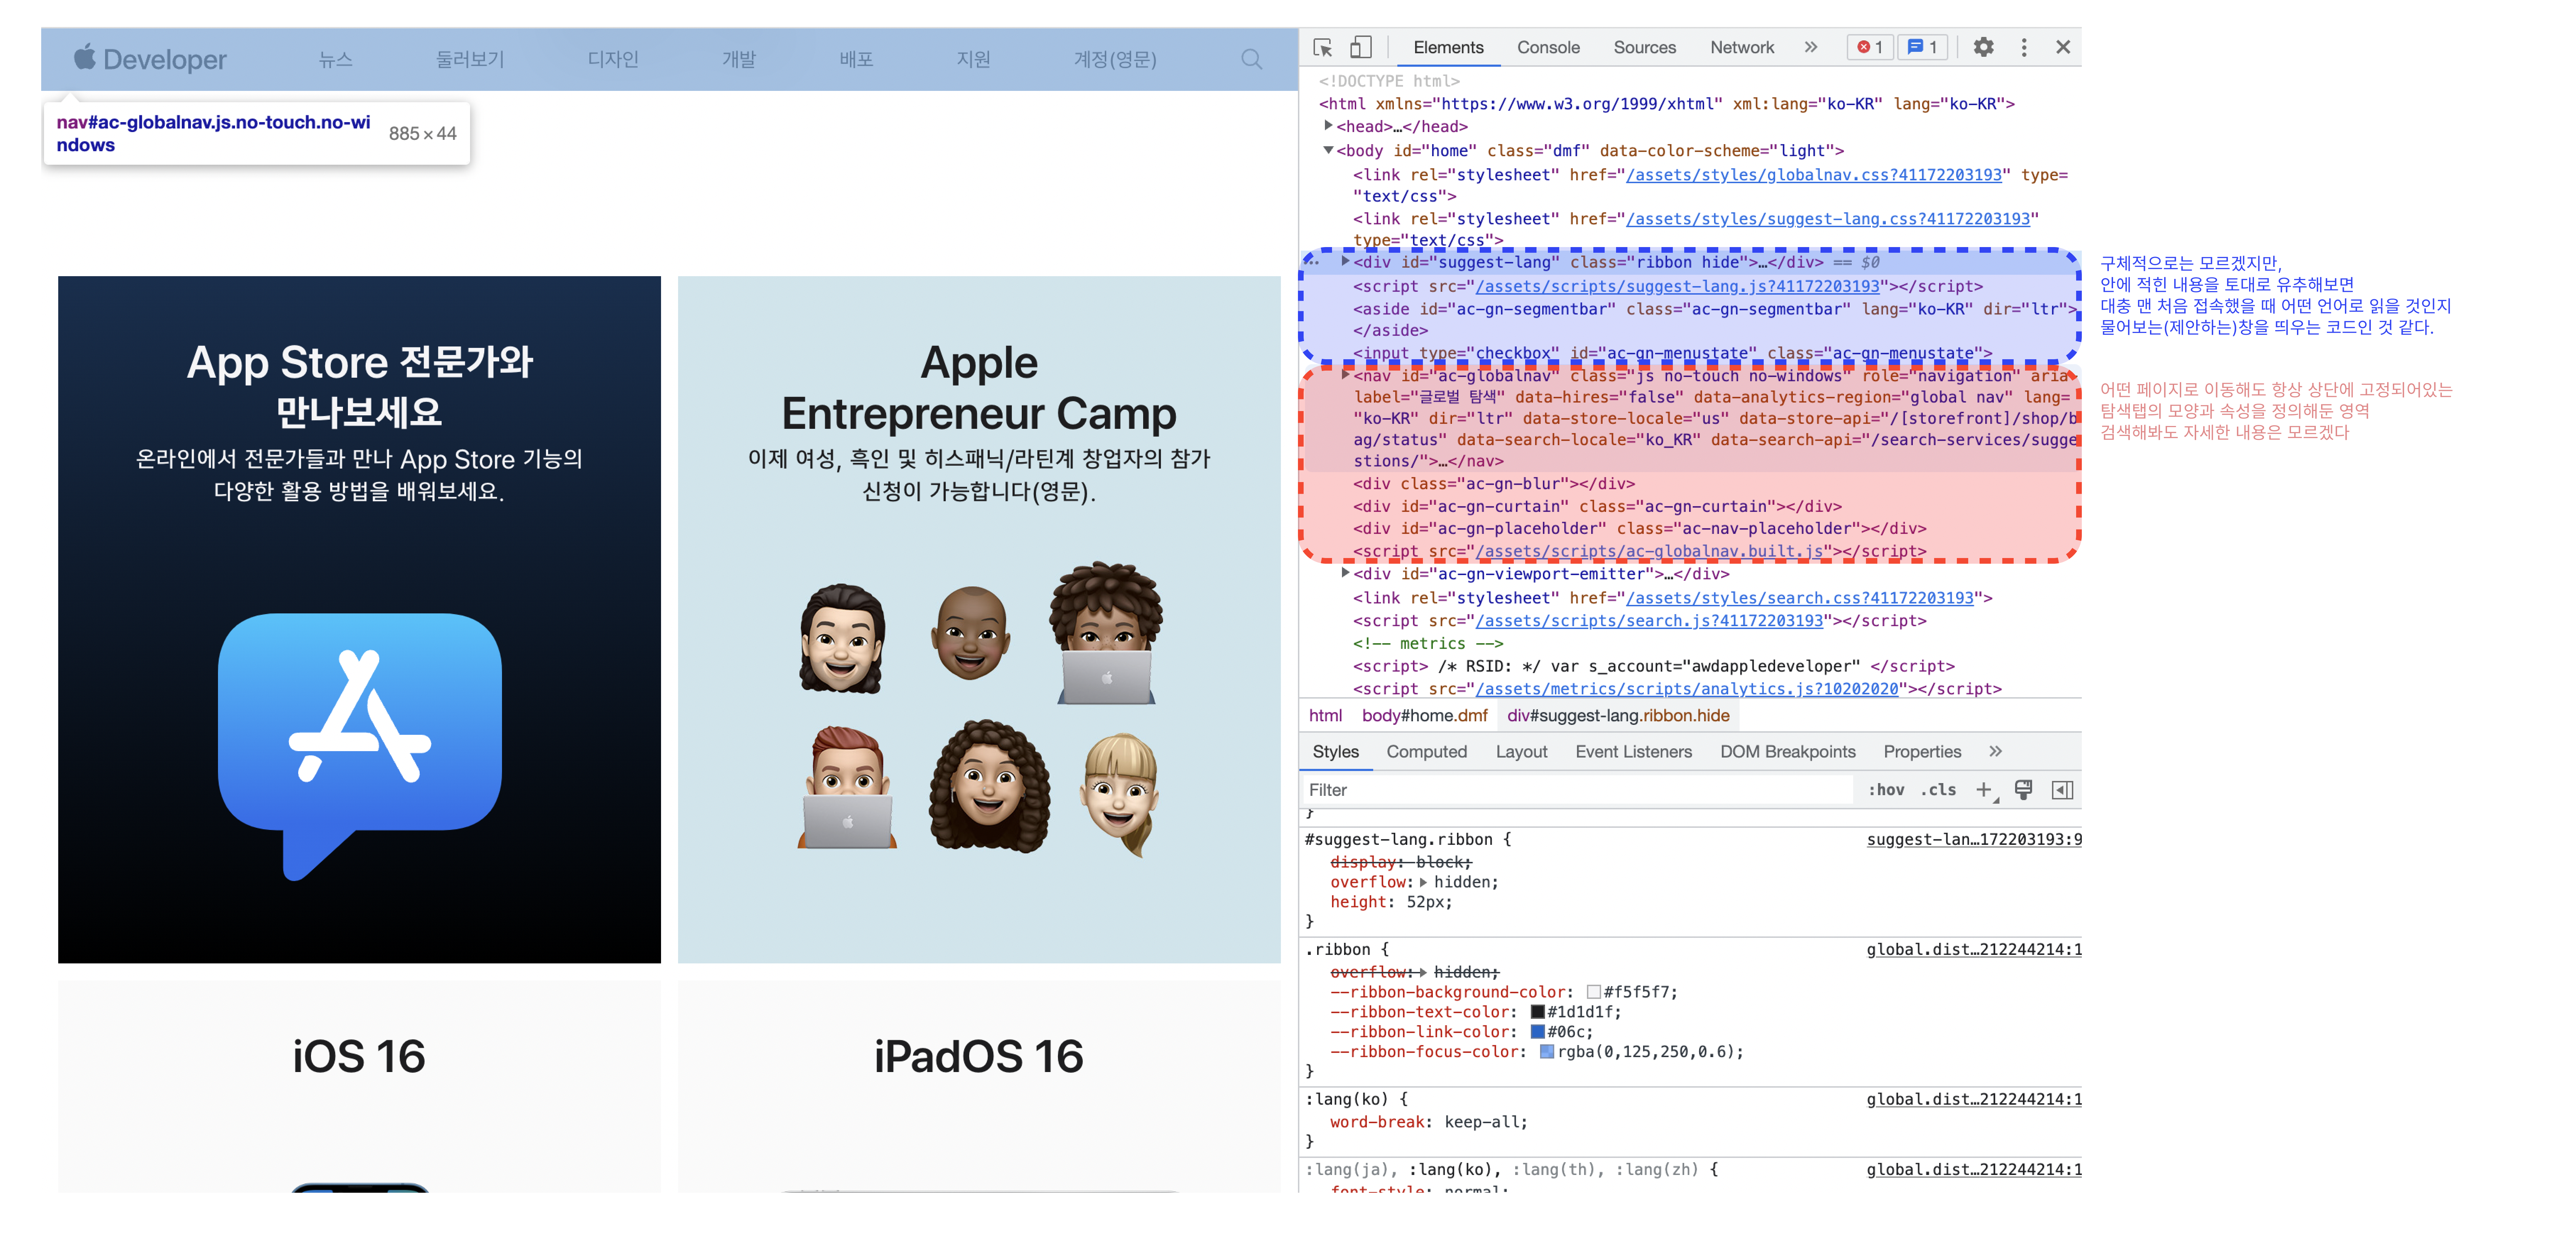2576x1241 pixels.
Task: Expand the ac-globalnav nav node
Action: [1345, 374]
